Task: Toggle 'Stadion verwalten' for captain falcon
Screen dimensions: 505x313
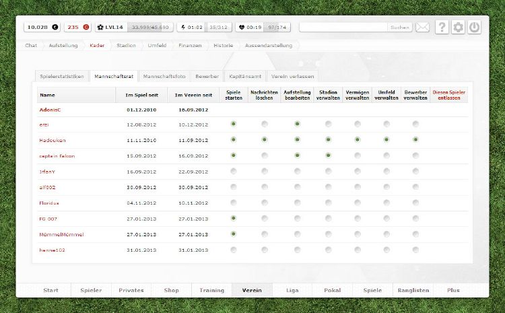Action: coord(328,155)
